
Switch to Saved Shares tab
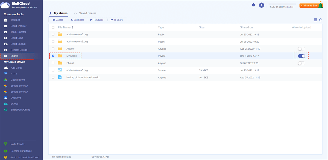(x=87, y=13)
